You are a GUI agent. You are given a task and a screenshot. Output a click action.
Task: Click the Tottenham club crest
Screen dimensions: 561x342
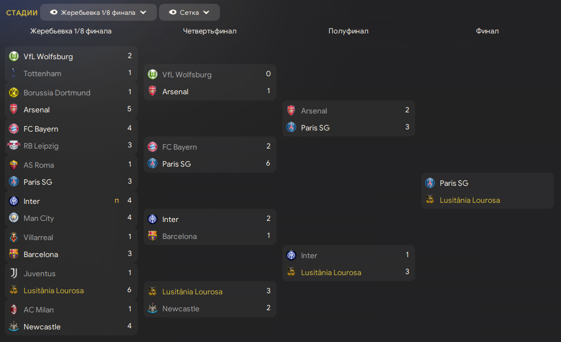pos(14,73)
